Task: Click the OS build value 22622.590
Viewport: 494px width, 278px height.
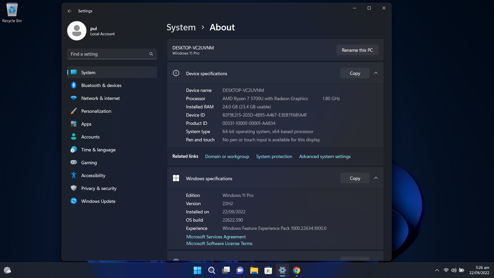Action: point(233,220)
